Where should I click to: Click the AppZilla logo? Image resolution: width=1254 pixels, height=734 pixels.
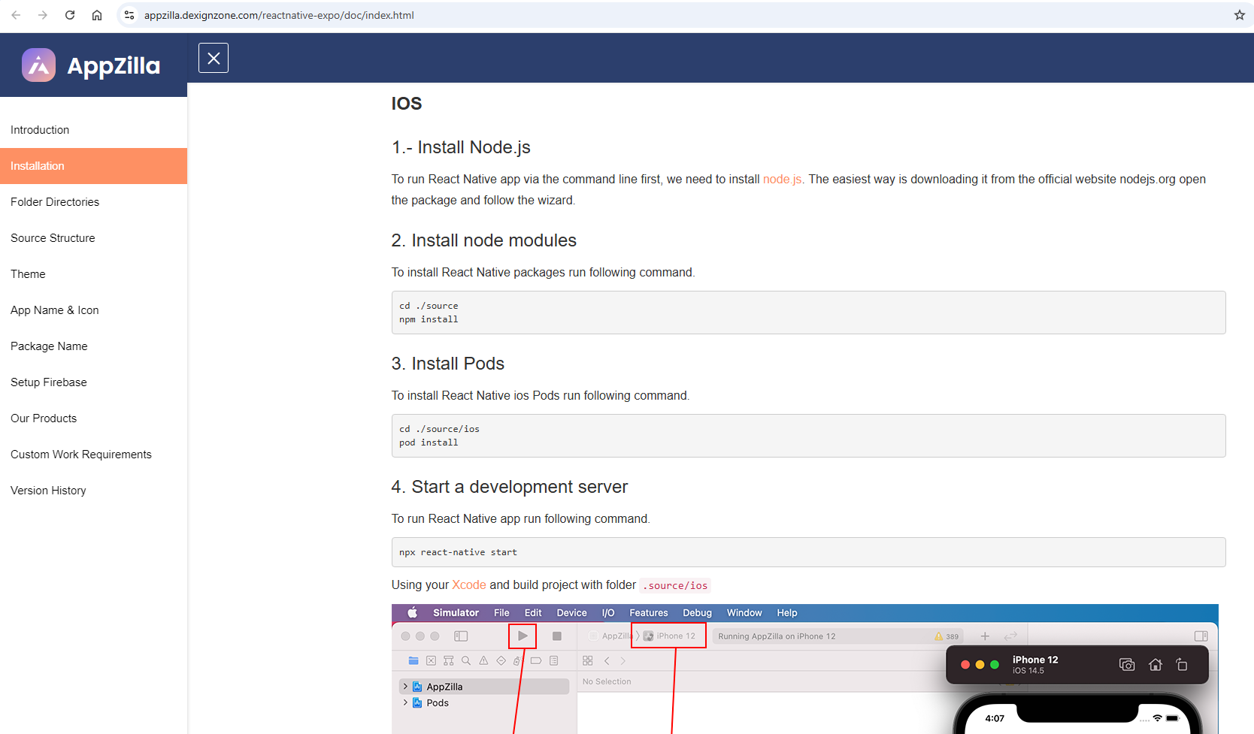(91, 65)
